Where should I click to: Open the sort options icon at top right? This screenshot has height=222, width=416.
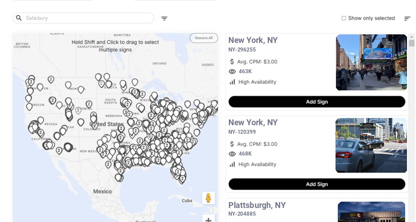click(407, 18)
